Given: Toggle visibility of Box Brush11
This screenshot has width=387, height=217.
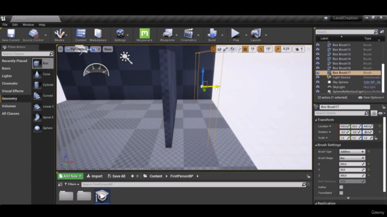Looking at the screenshot, I should point(317,45).
